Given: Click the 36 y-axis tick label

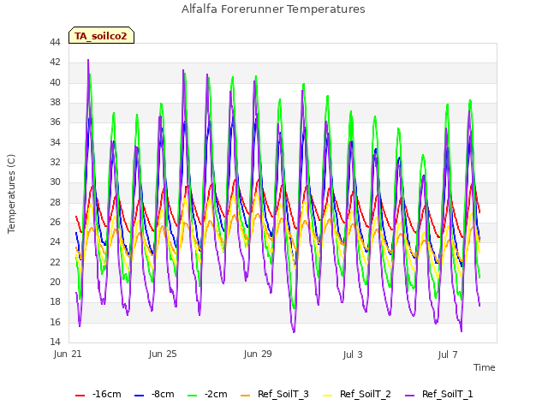Looking at the screenshot, I should (x=55, y=122).
